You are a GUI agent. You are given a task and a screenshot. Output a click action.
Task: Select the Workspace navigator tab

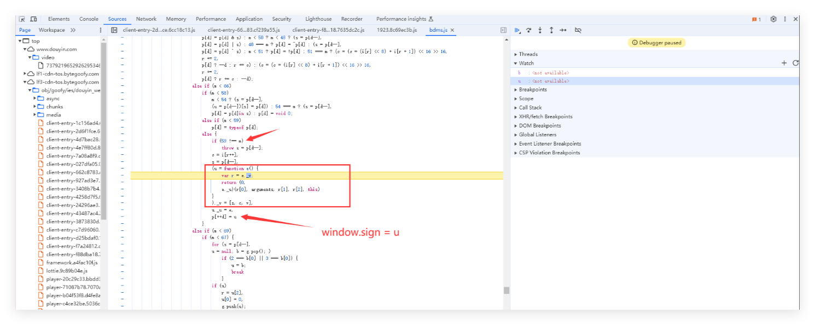click(52, 30)
